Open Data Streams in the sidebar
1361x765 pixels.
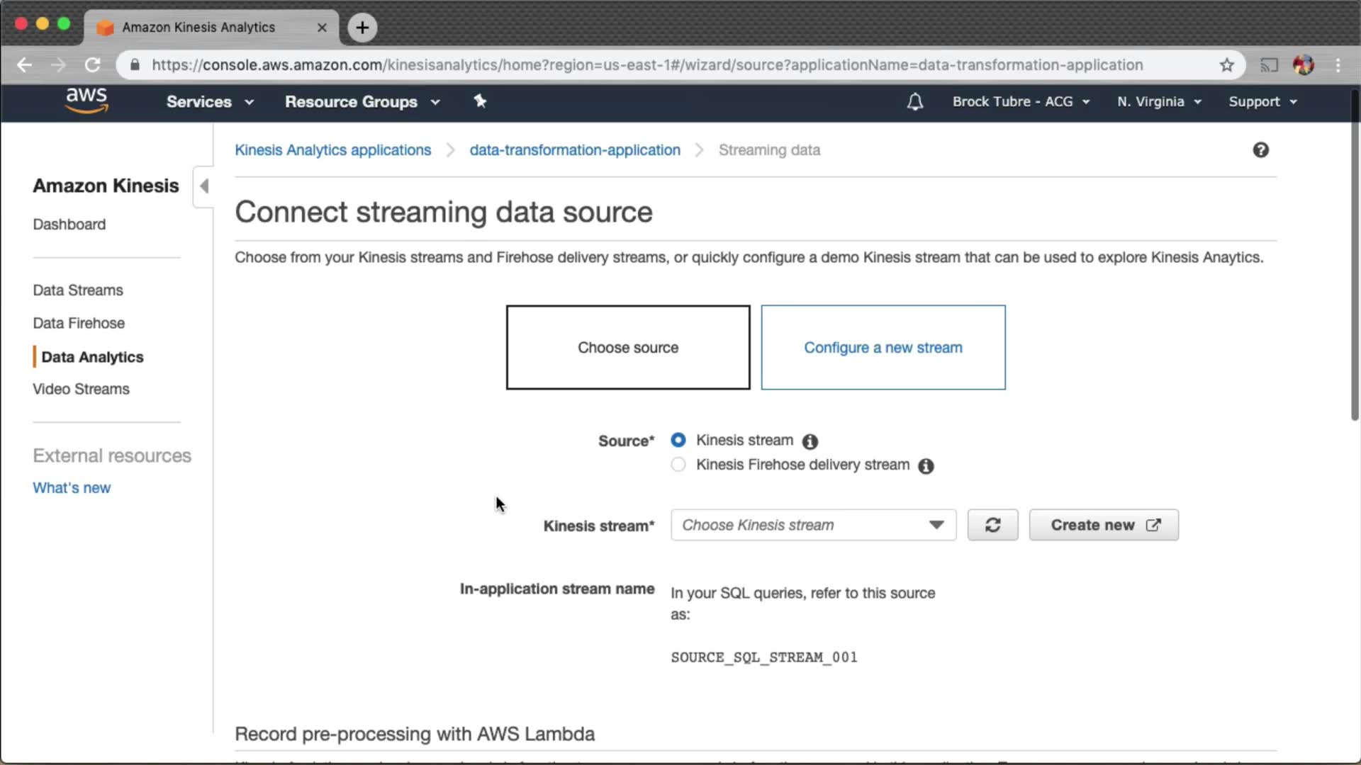click(78, 290)
